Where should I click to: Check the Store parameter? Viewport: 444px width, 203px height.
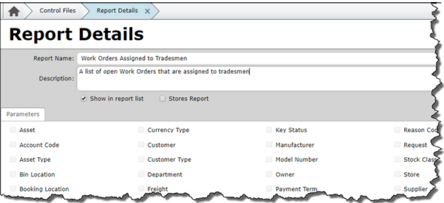coord(398,174)
